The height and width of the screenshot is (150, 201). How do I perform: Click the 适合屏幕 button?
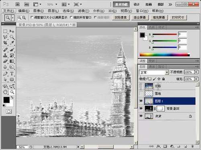[139, 18]
